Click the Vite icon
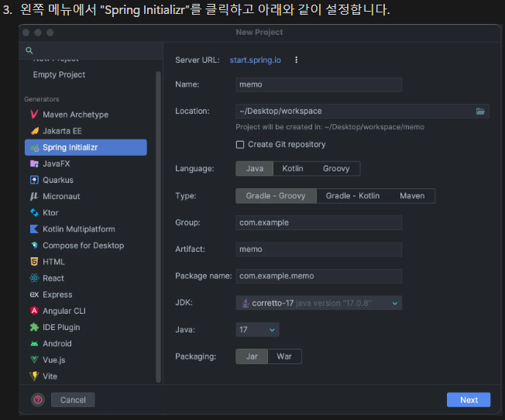 pyautogui.click(x=34, y=376)
